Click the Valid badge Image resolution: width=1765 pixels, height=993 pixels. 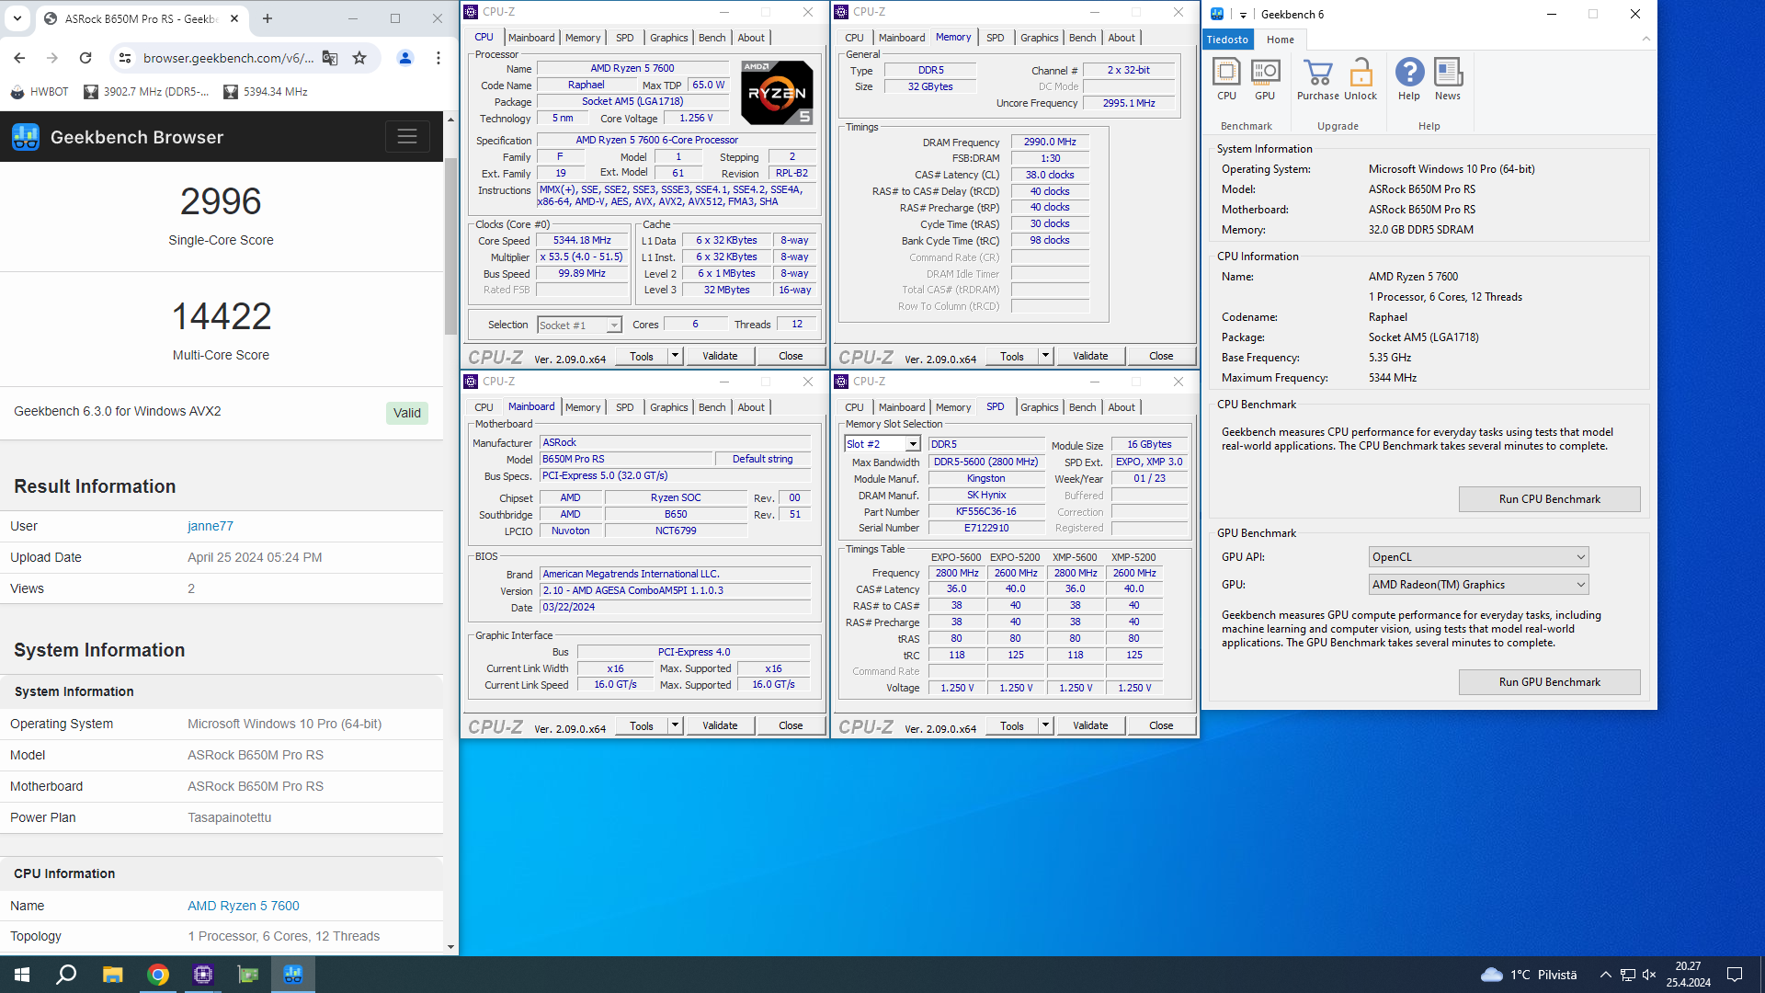407,413
